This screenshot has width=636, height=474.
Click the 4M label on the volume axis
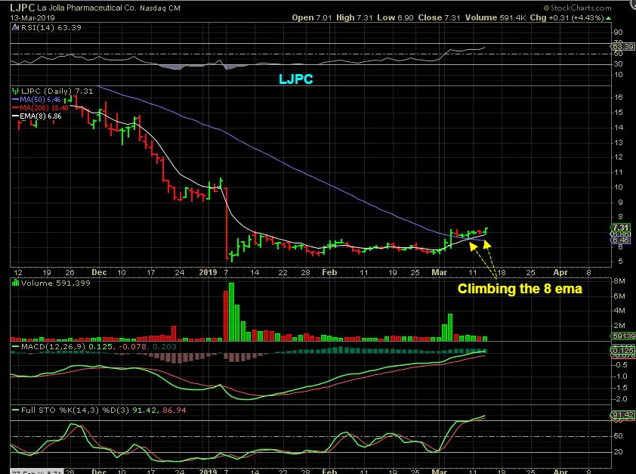pos(619,311)
